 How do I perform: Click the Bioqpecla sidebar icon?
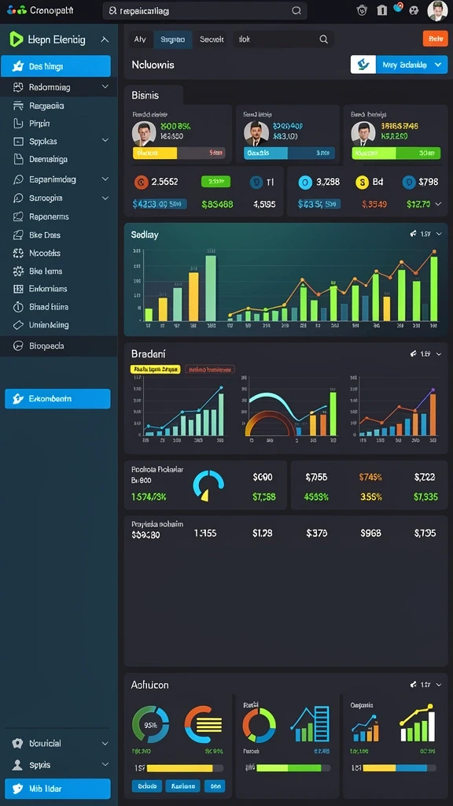click(18, 346)
